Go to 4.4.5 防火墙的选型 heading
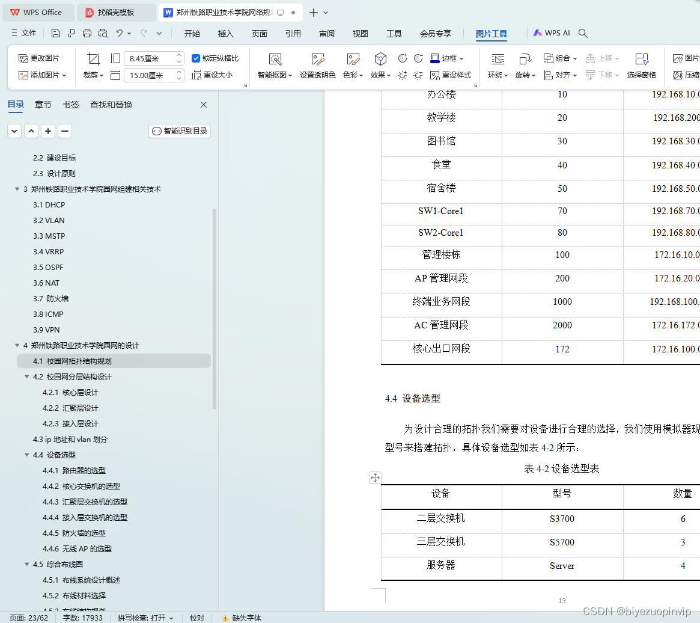This screenshot has width=700, height=623. coord(74,533)
